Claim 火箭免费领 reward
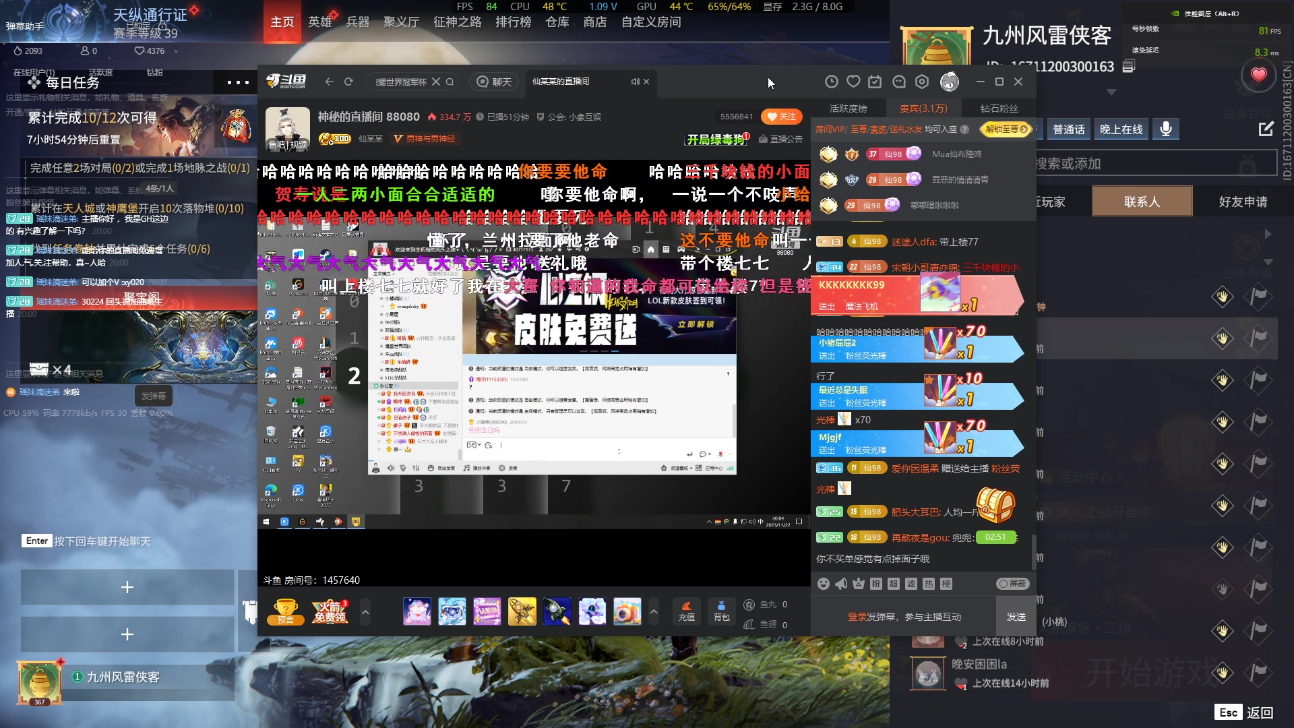The height and width of the screenshot is (728, 1294). (x=329, y=611)
